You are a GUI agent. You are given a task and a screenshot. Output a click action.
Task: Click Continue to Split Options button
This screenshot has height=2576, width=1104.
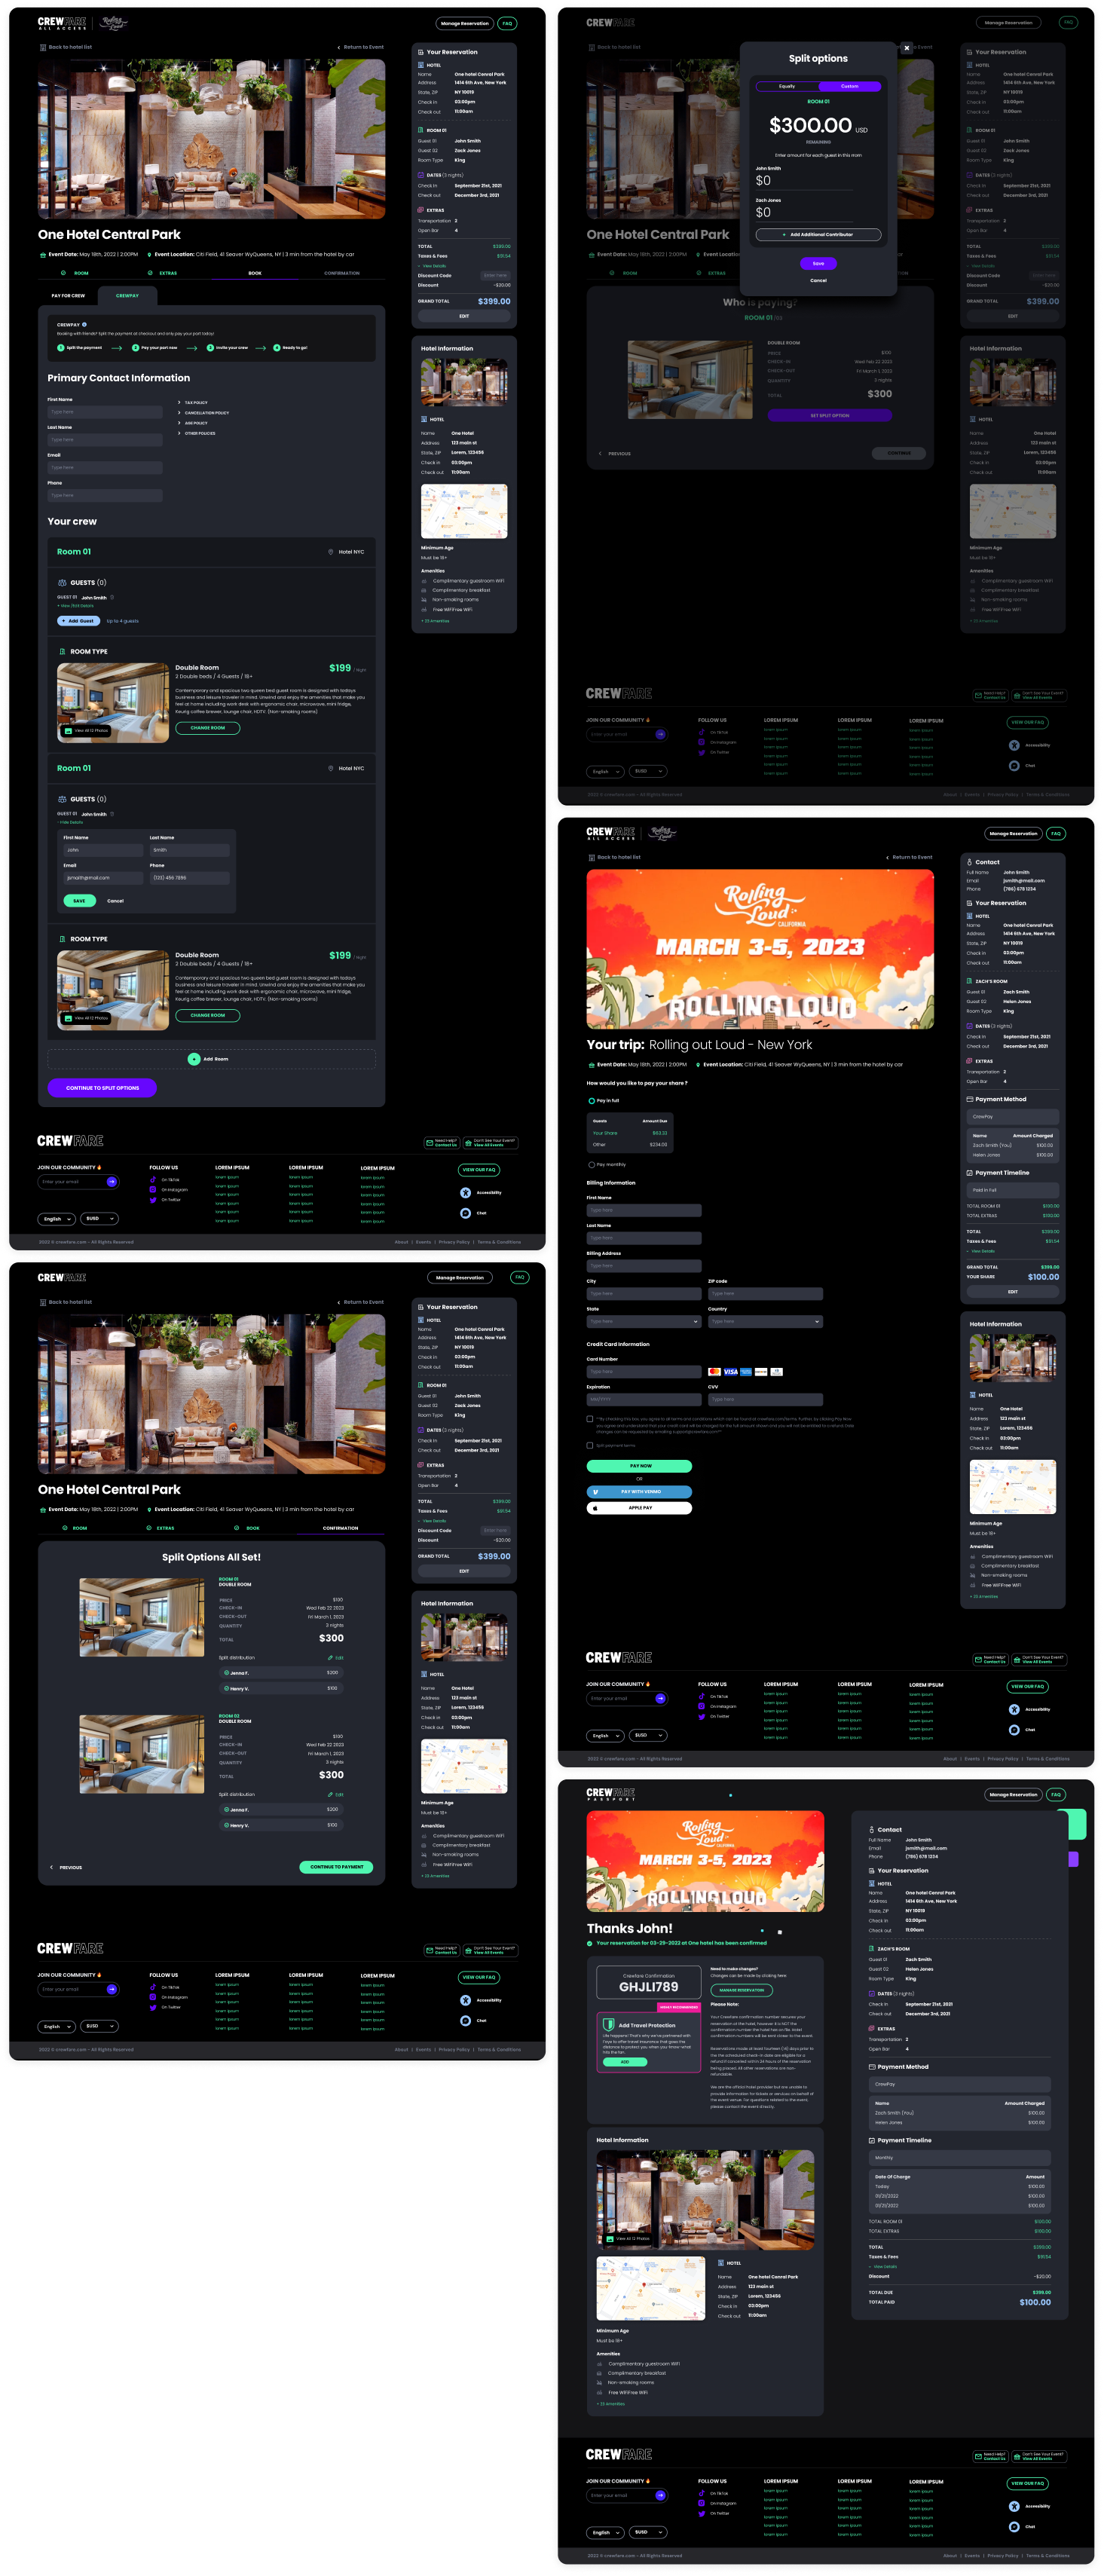[102, 1087]
